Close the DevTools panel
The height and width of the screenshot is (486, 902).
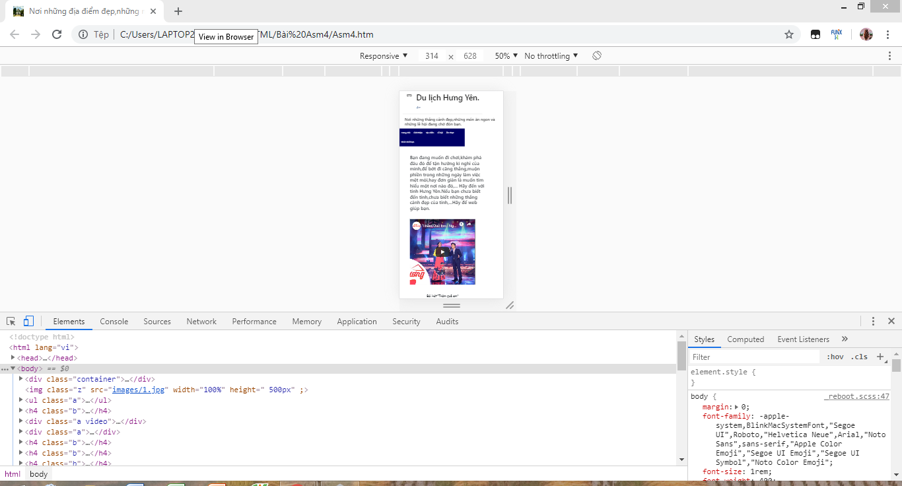(x=891, y=322)
